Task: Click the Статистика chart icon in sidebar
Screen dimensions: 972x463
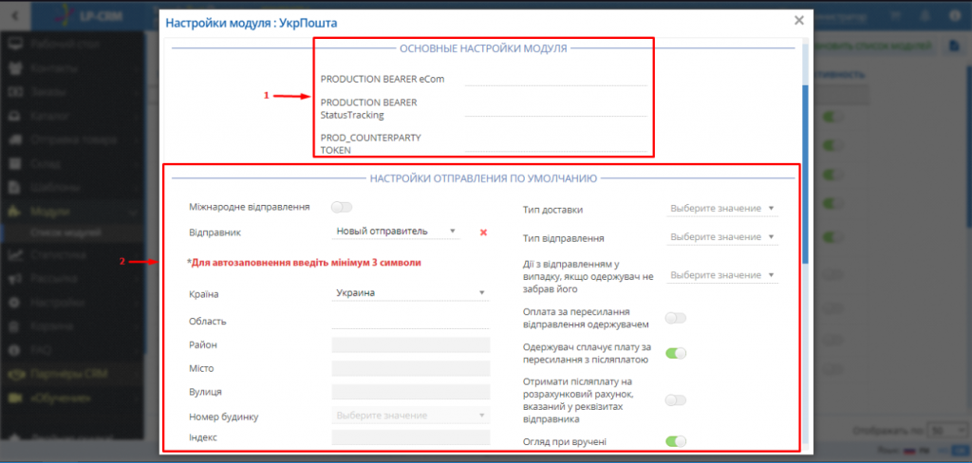Action: [15, 254]
